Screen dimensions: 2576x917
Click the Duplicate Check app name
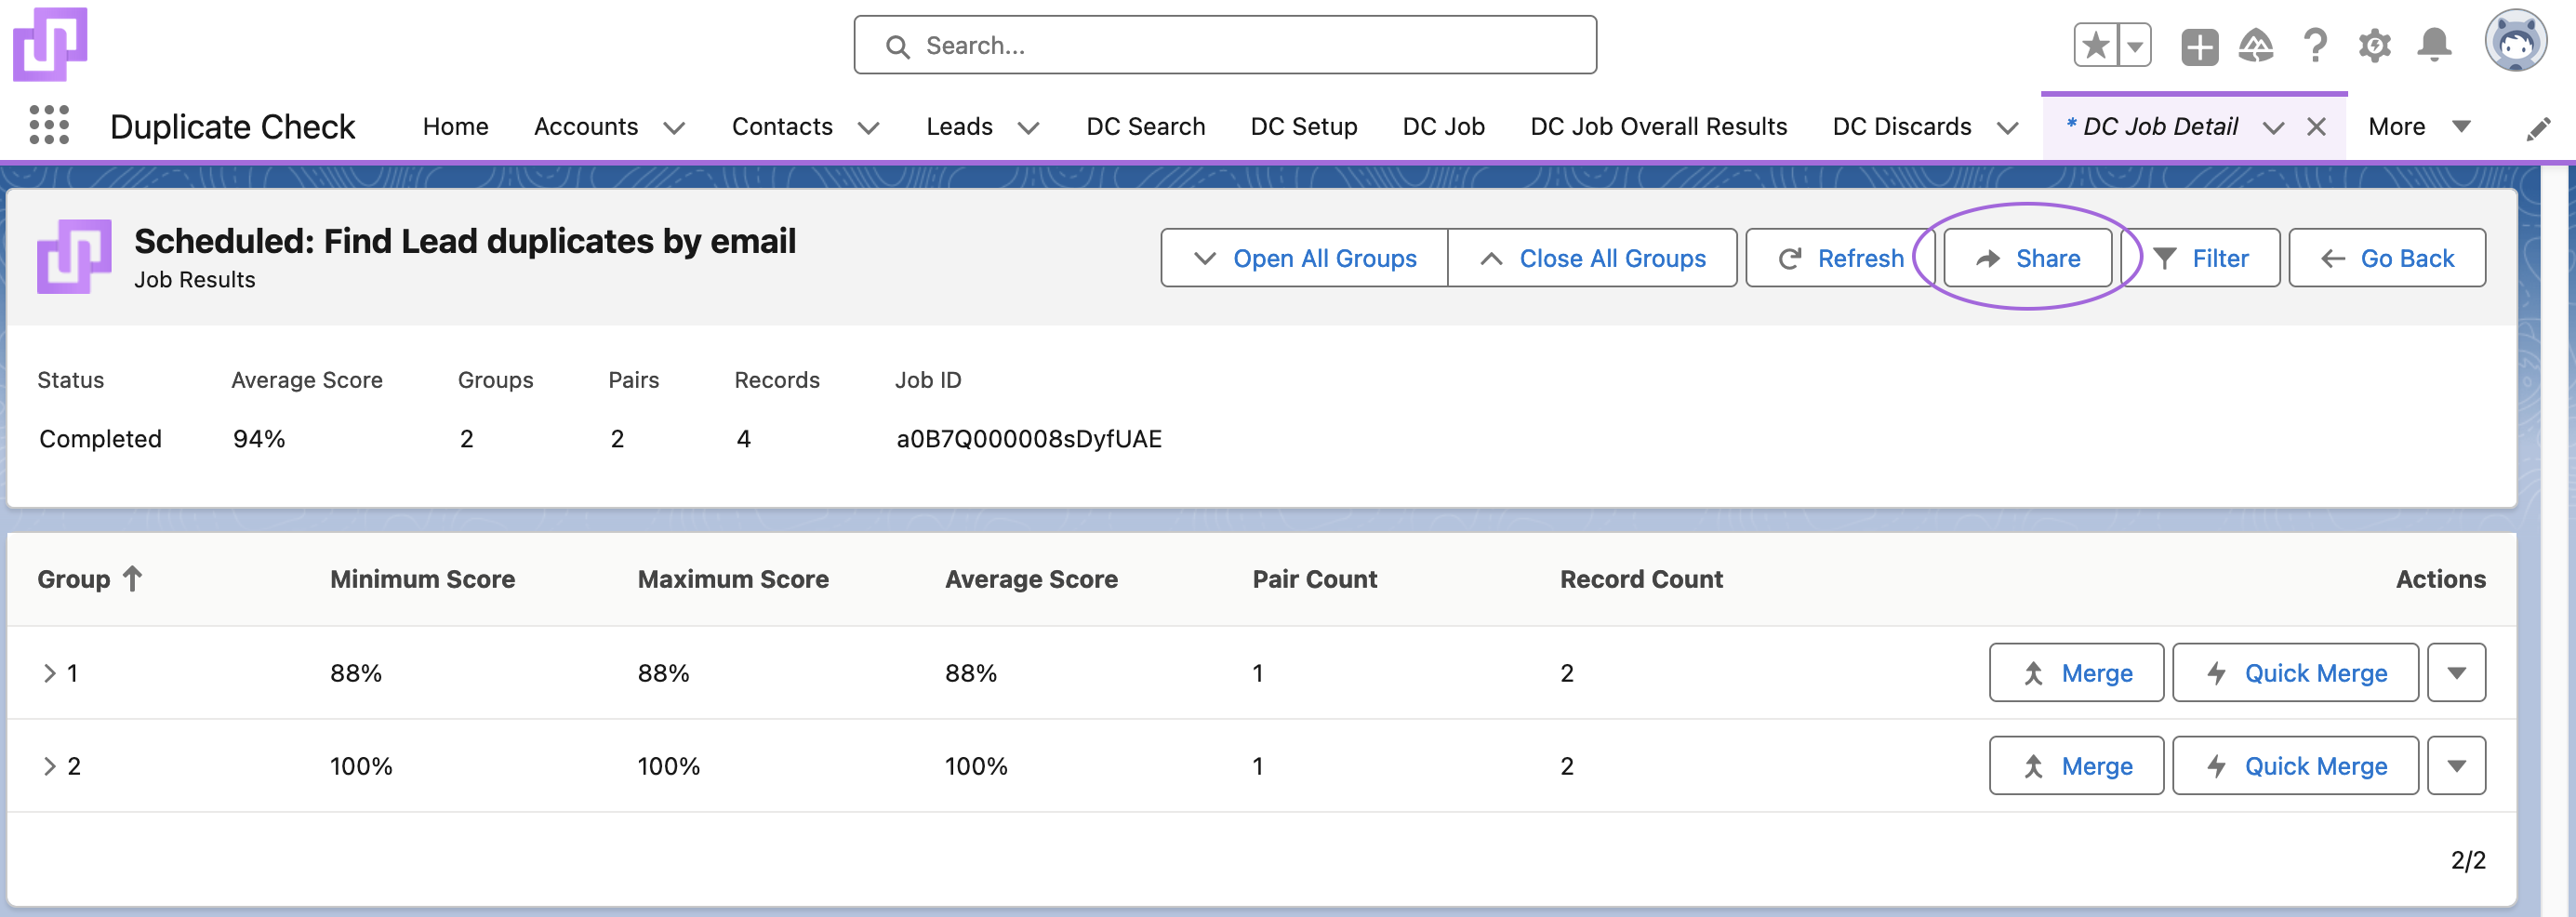click(x=232, y=127)
